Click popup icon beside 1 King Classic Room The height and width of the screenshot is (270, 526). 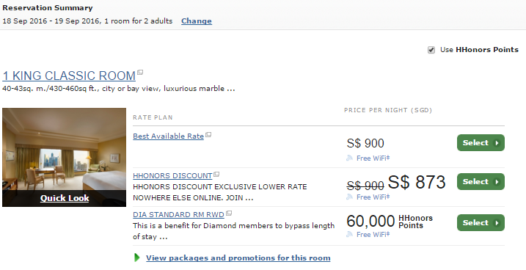[x=140, y=72]
